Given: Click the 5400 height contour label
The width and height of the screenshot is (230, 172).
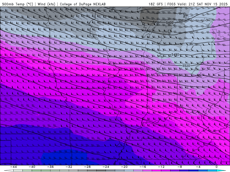Looking at the screenshot, I should (x=170, y=23).
